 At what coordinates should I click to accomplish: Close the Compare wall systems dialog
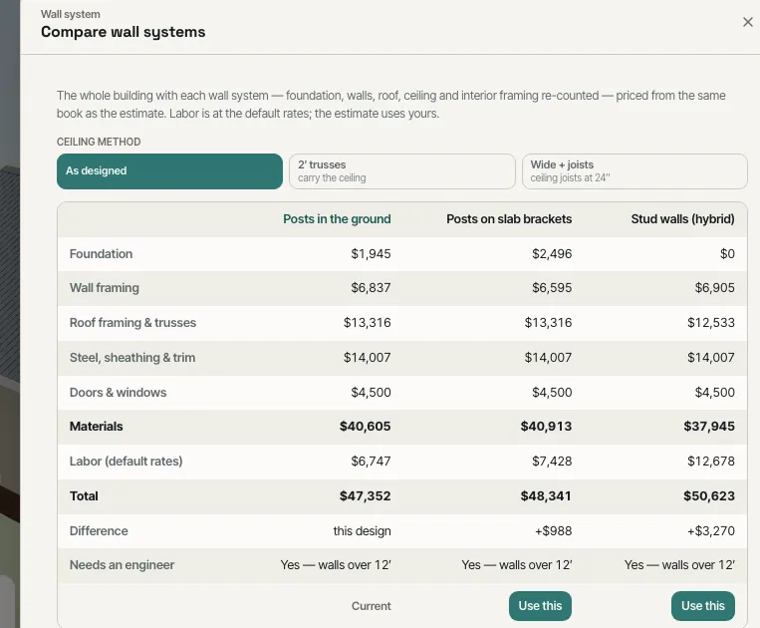pos(747,22)
